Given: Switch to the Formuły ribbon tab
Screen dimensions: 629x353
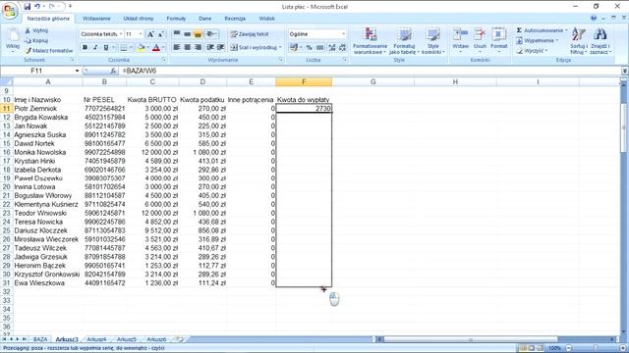Looking at the screenshot, I should click(x=176, y=19).
